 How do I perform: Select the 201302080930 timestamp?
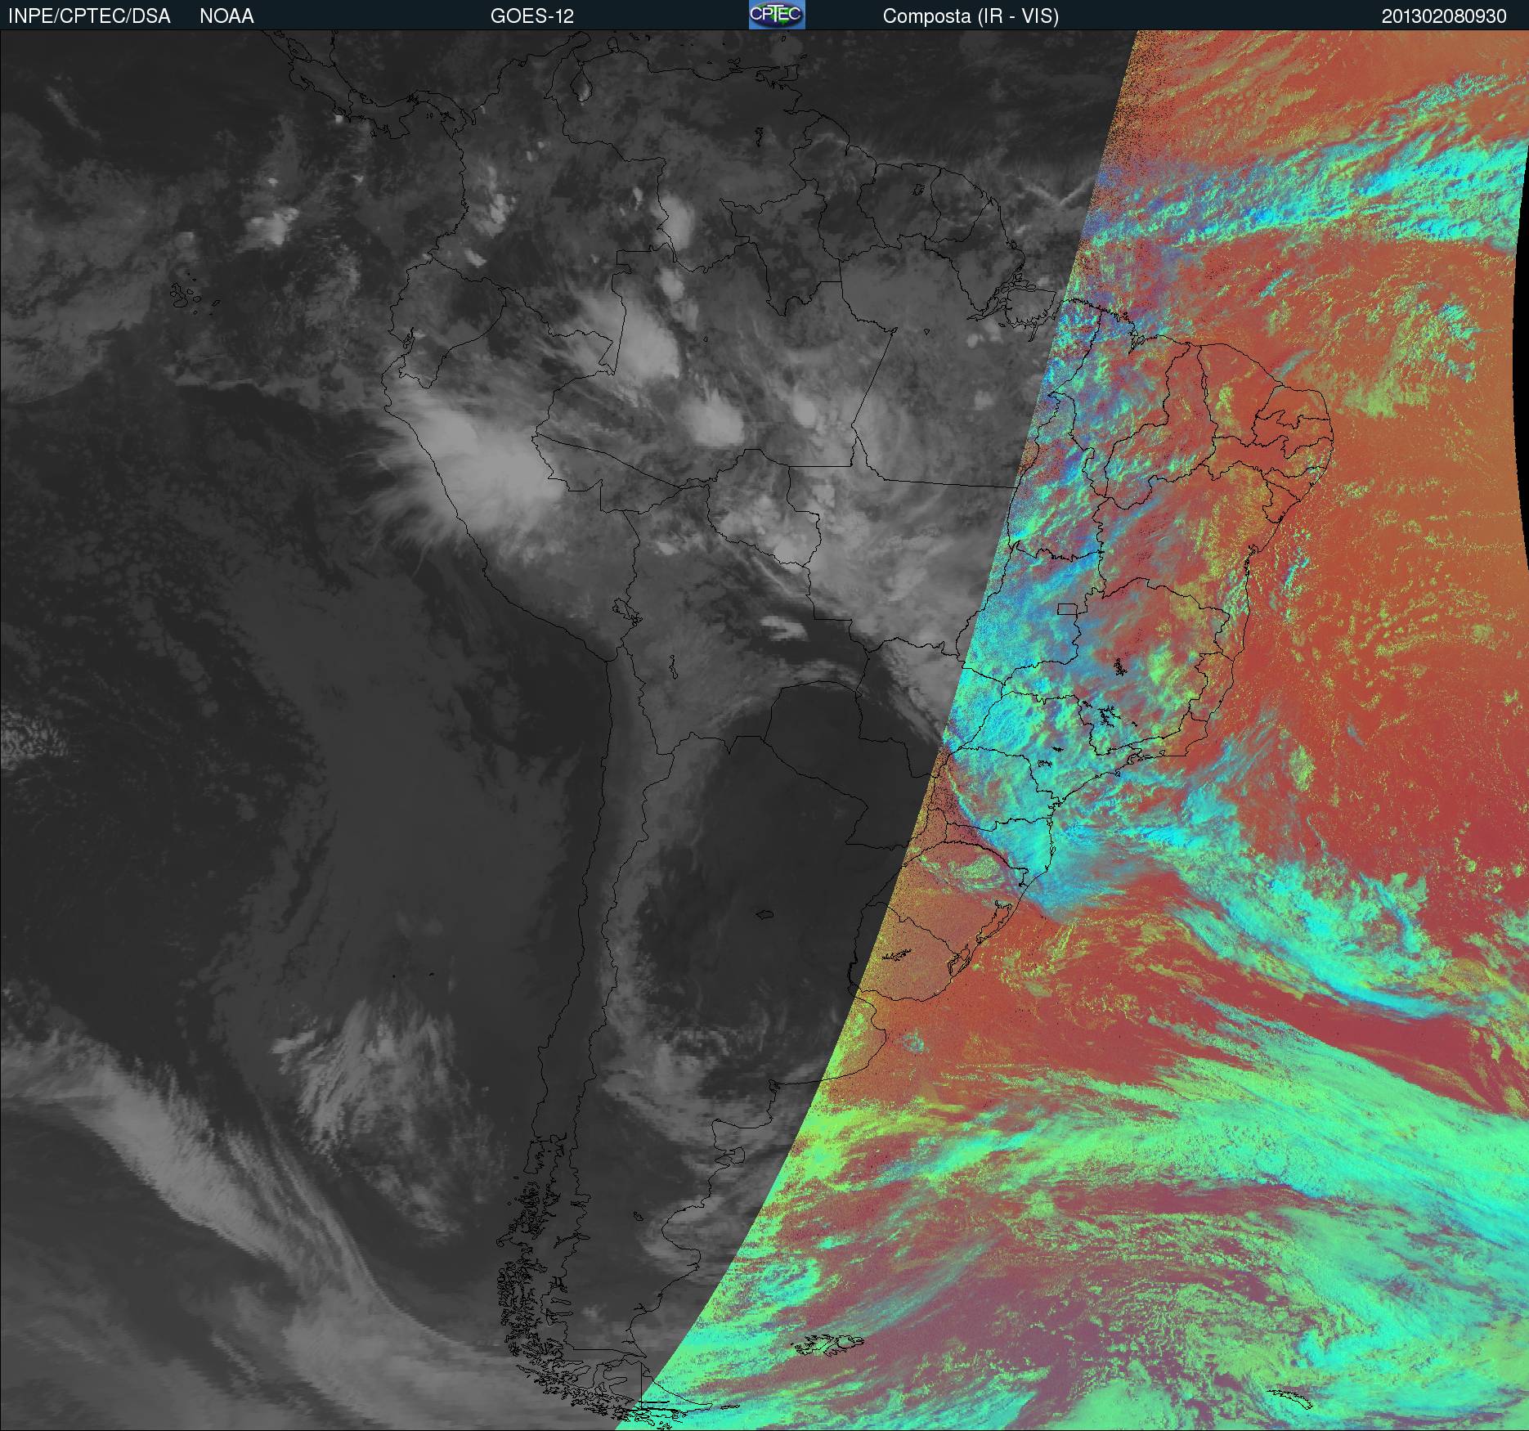tap(1444, 16)
